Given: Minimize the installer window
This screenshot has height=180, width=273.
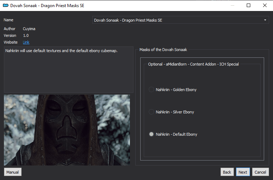Looking at the screenshot, I should pyautogui.click(x=232, y=5).
